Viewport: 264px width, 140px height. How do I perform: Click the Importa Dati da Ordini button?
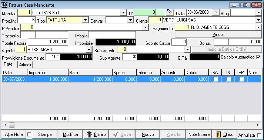tap(227, 50)
